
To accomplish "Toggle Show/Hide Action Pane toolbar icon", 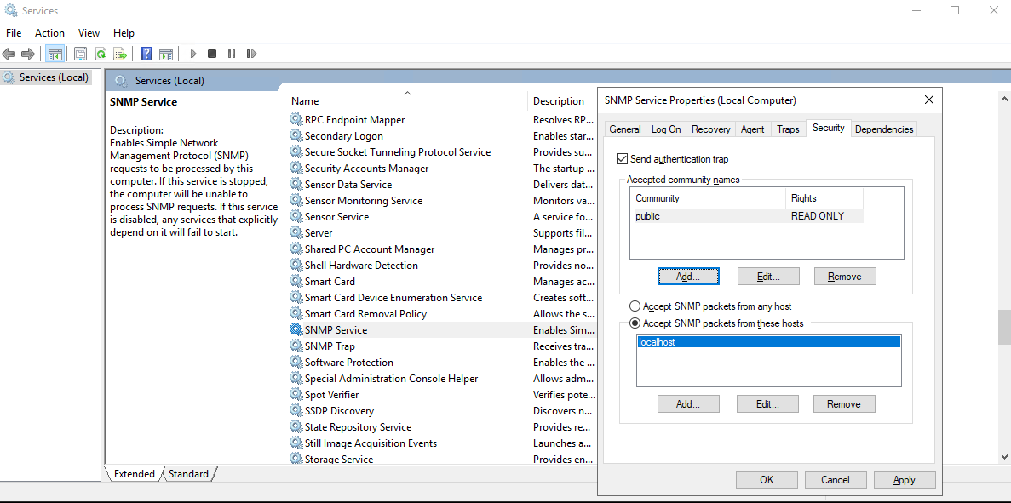I will point(166,54).
